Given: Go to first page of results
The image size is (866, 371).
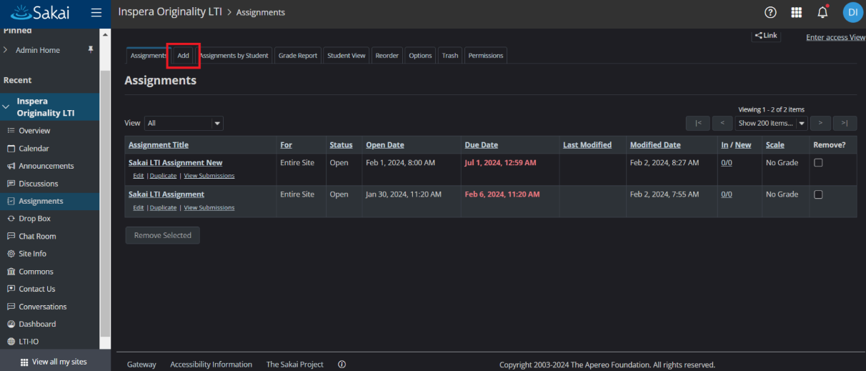Looking at the screenshot, I should click(x=698, y=123).
